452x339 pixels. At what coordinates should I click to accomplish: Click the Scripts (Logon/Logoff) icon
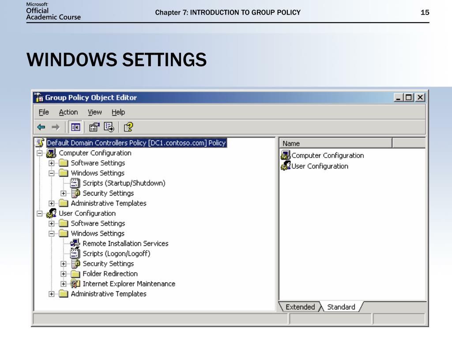pyautogui.click(x=75, y=253)
